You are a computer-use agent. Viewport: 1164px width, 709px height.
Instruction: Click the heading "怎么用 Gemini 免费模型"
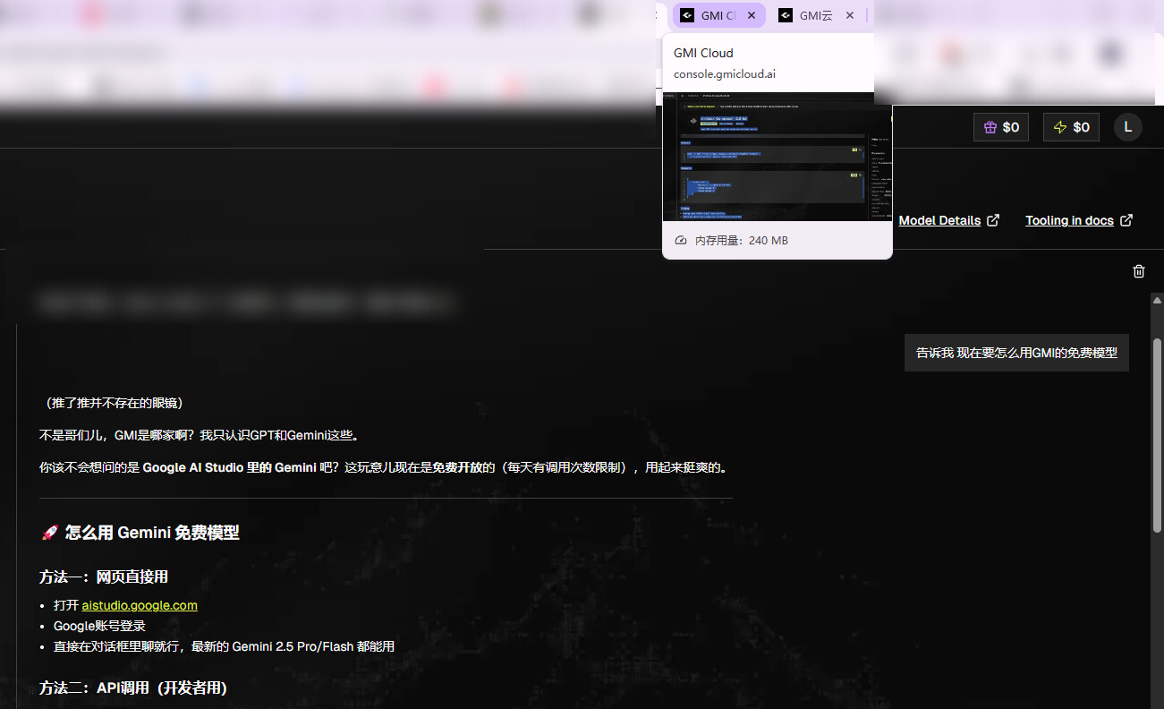(x=152, y=533)
